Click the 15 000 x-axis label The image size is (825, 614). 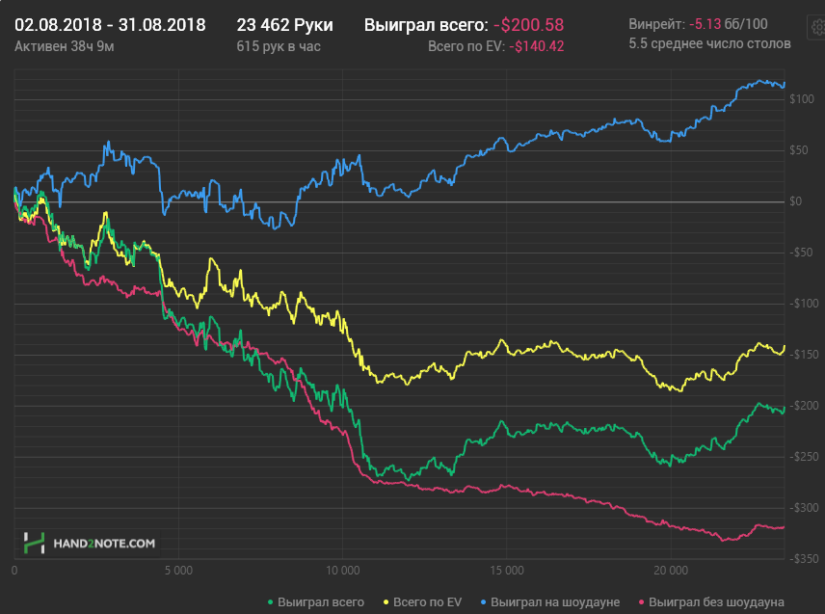(507, 571)
